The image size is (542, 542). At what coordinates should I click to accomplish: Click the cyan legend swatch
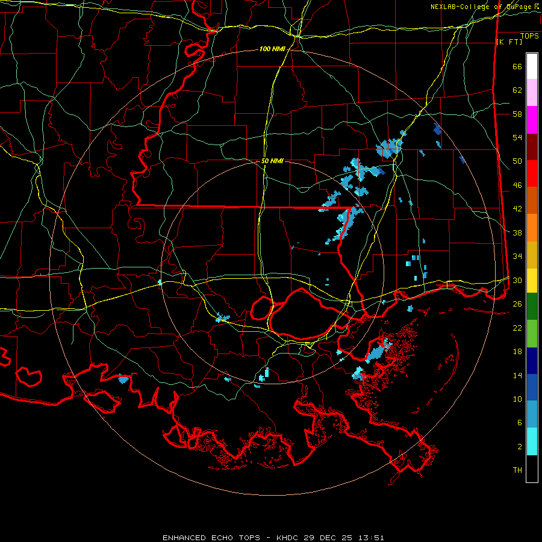click(x=532, y=441)
